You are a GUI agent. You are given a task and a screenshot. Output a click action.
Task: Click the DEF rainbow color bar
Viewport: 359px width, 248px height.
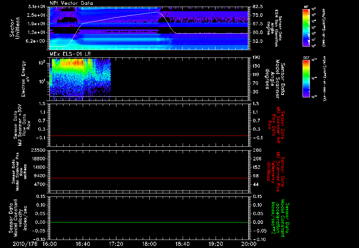306,78
